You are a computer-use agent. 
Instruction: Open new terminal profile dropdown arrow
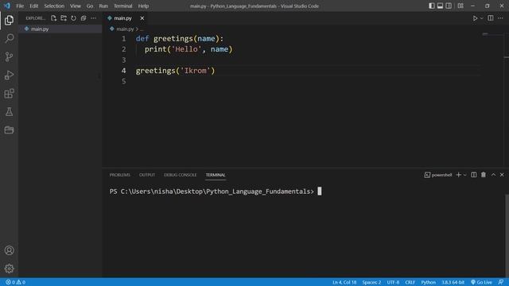click(x=464, y=175)
